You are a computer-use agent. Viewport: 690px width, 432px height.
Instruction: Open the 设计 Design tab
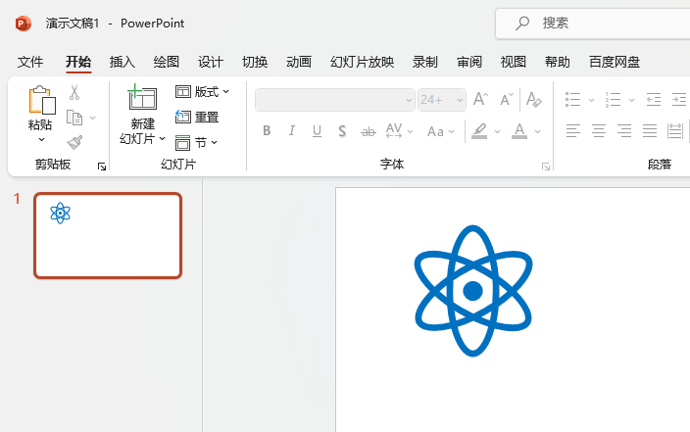(211, 62)
